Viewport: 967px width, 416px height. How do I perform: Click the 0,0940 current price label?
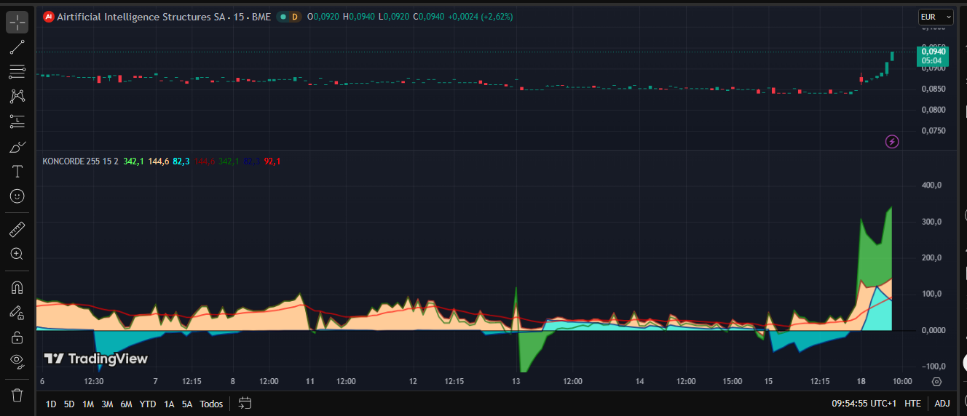934,51
